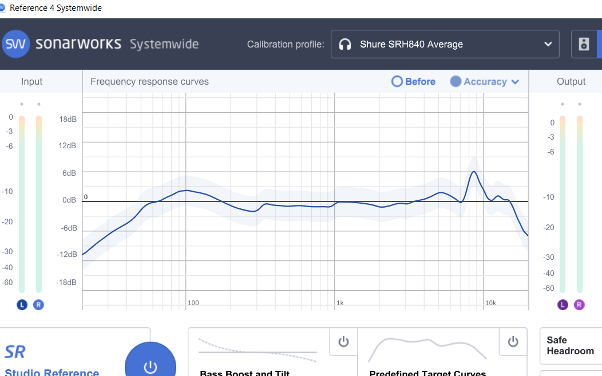Click the 'Reference 4 Systemwide' window title
The width and height of the screenshot is (602, 376).
pyautogui.click(x=56, y=7)
